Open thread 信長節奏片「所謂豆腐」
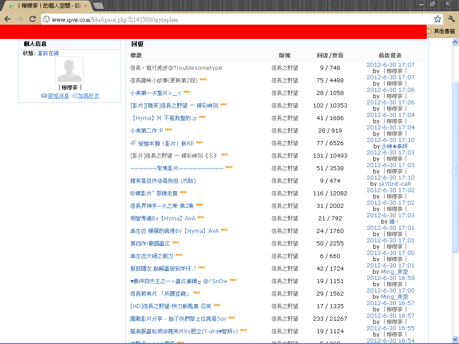This screenshot has width=459, height=344. click(x=160, y=294)
